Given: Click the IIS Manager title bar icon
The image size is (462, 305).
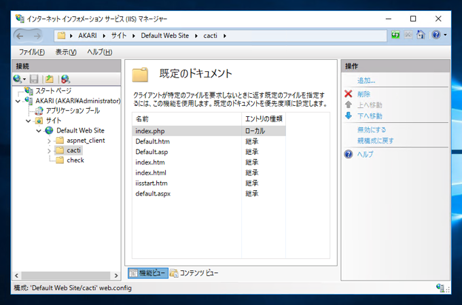Looking at the screenshot, I should (x=20, y=18).
